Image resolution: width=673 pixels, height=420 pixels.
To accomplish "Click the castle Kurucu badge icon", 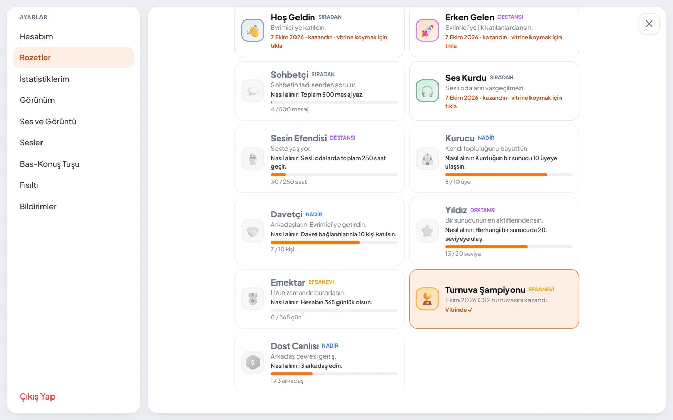I will click(427, 159).
